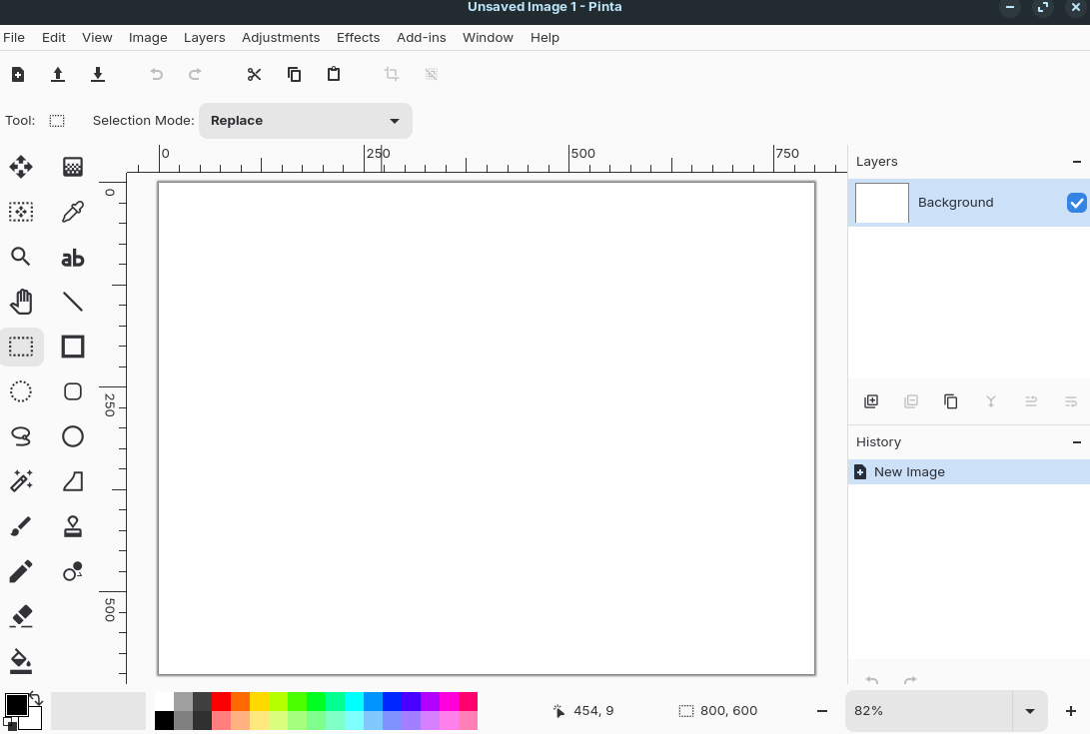1090x734 pixels.
Task: Select the Clone Stamp tool
Action: (73, 526)
